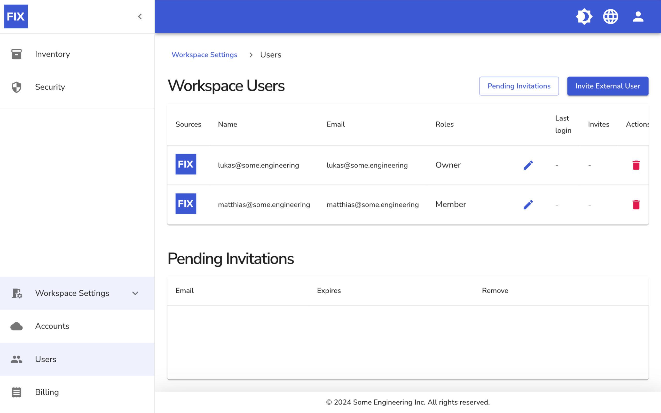
Task: Click the Security shield icon
Action: [x=16, y=87]
